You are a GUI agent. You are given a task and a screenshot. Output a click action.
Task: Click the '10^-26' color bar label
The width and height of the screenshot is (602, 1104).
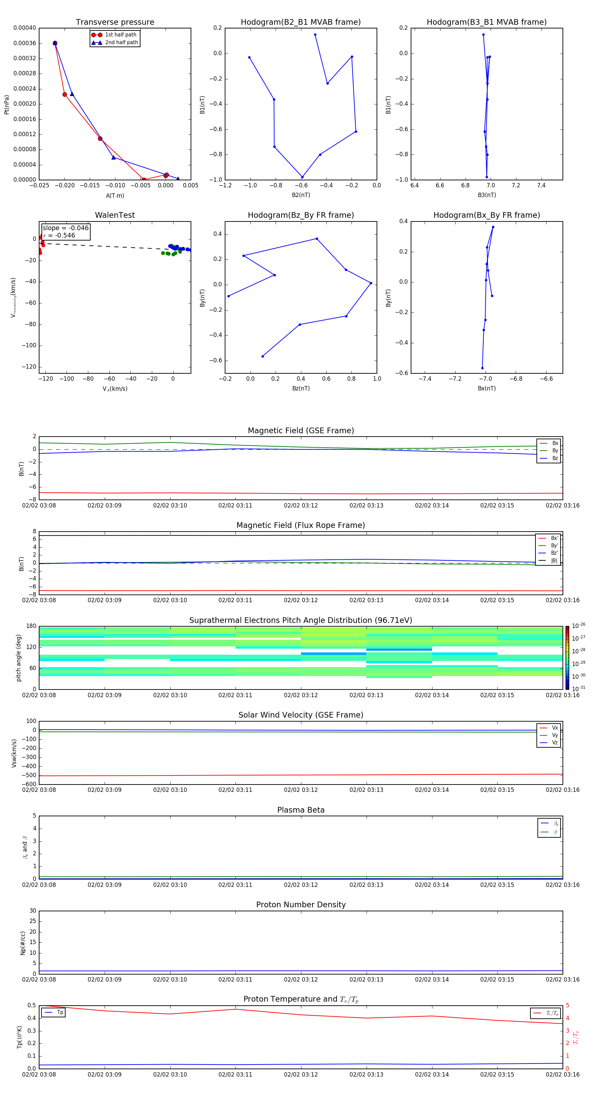click(579, 626)
